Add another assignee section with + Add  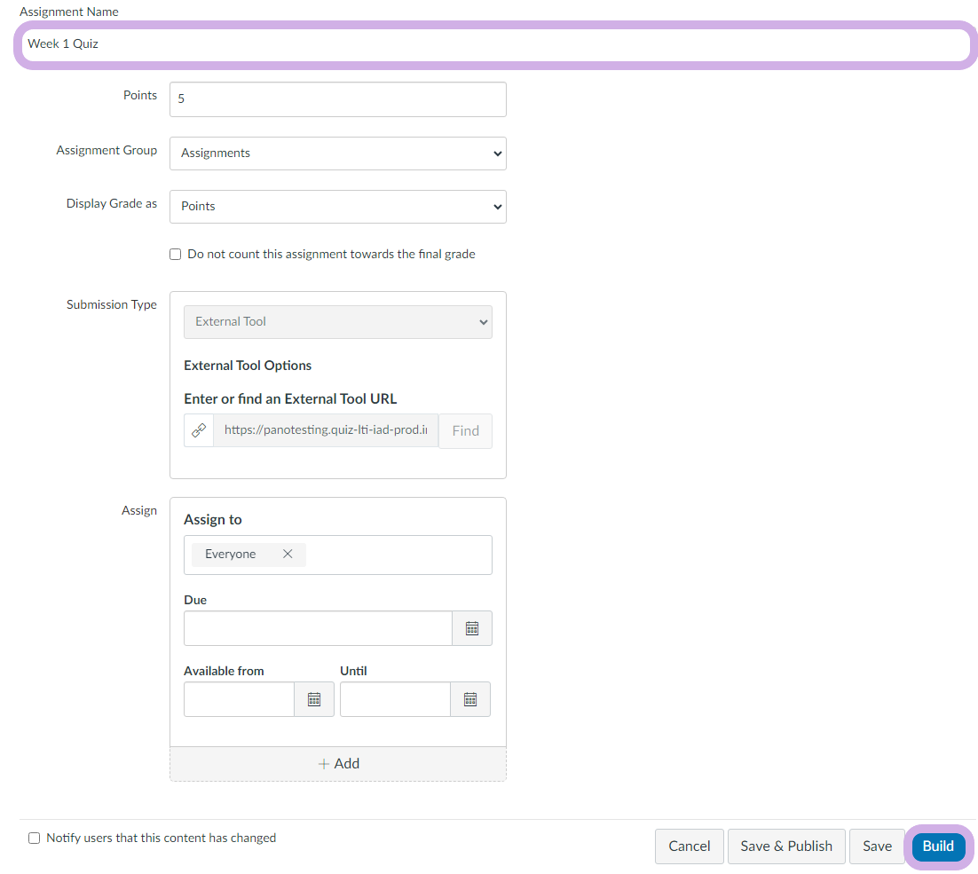[x=338, y=763]
